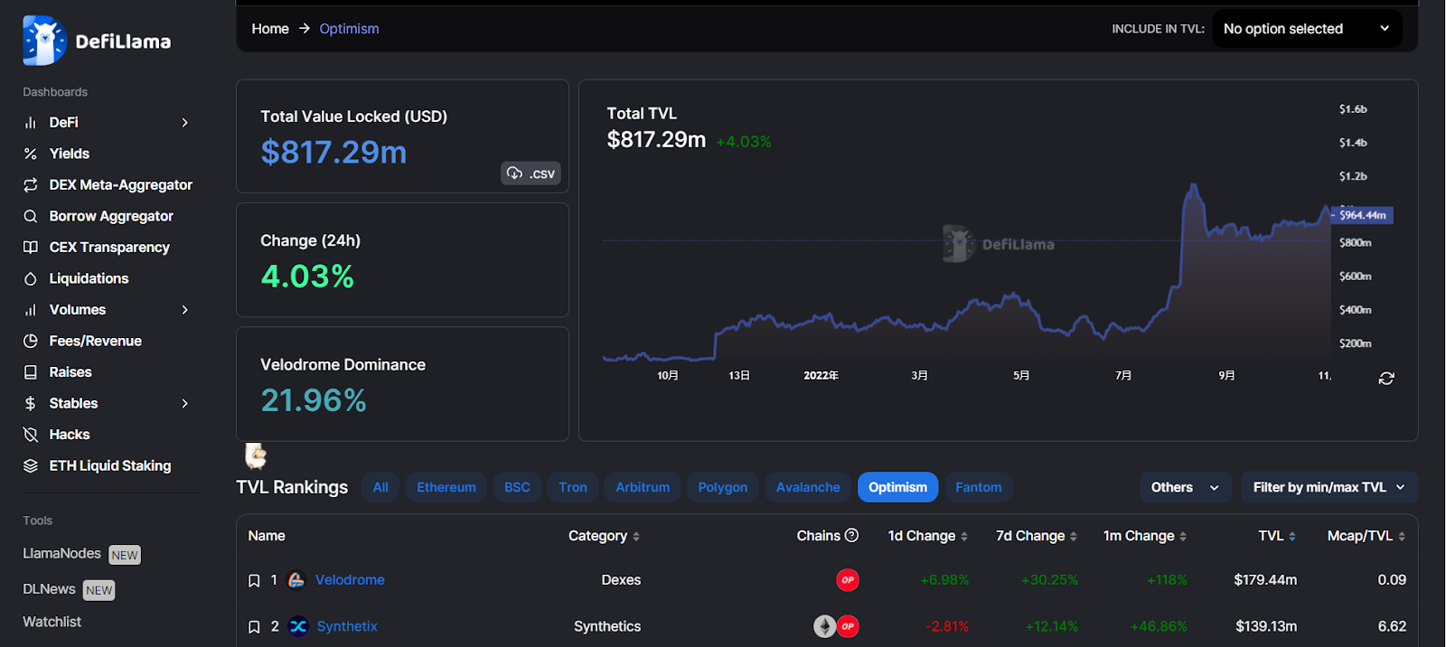Image resolution: width=1446 pixels, height=647 pixels.
Task: Click the Stables dollar sign icon
Action: click(31, 404)
